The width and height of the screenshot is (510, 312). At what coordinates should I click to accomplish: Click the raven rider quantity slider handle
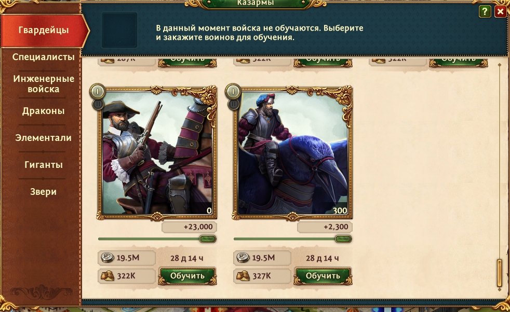click(343, 239)
